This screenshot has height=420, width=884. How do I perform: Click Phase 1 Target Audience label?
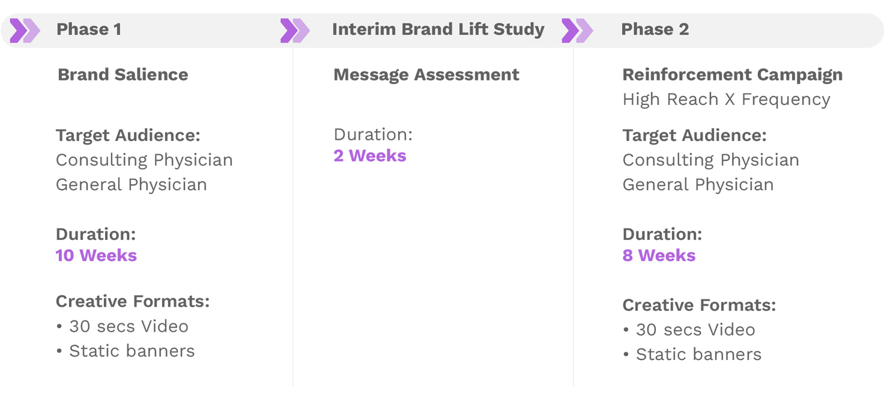[x=128, y=136]
